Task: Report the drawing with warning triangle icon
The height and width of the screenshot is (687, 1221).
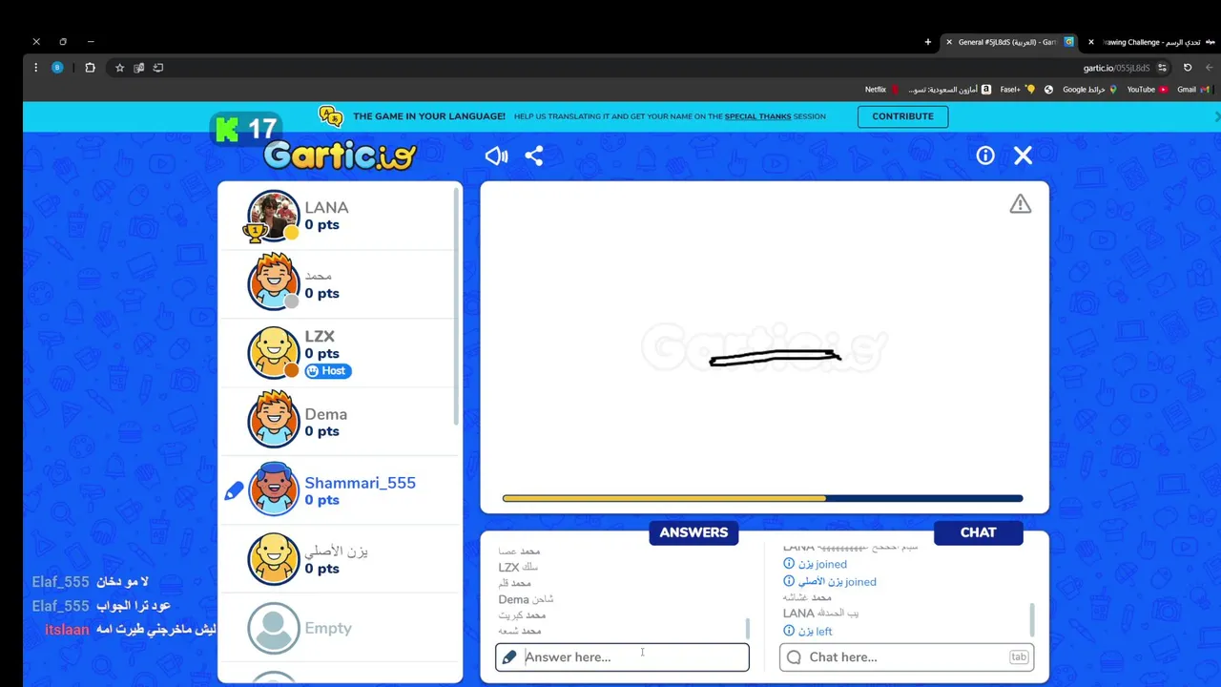Action: 1021,204
